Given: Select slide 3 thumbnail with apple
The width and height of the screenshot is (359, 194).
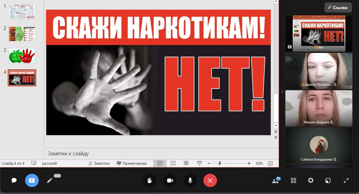Looking at the screenshot, I should [x=22, y=56].
